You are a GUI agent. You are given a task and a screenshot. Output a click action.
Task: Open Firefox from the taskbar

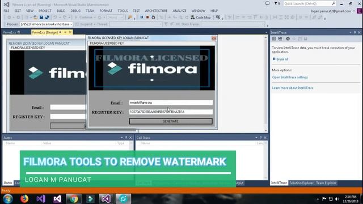point(24,199)
